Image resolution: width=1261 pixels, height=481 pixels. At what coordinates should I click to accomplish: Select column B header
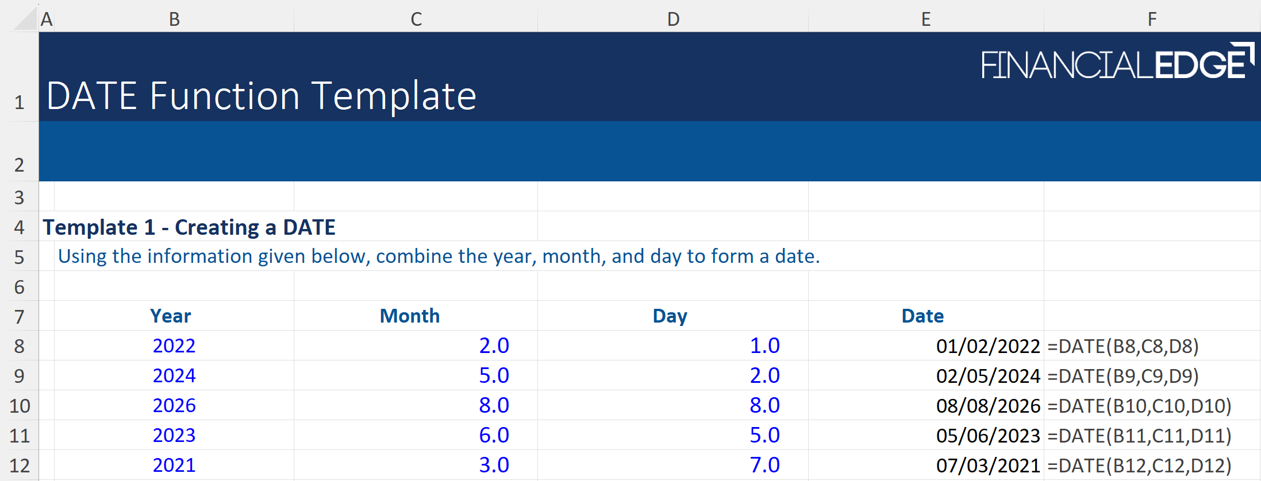(x=174, y=20)
